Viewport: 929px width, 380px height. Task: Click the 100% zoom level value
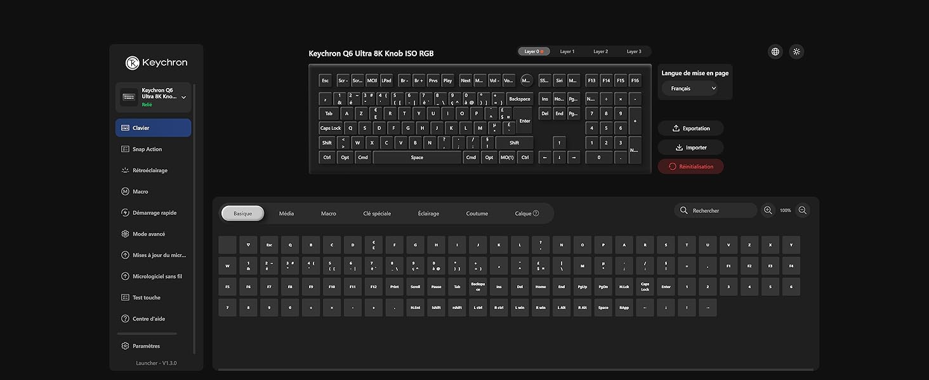786,210
